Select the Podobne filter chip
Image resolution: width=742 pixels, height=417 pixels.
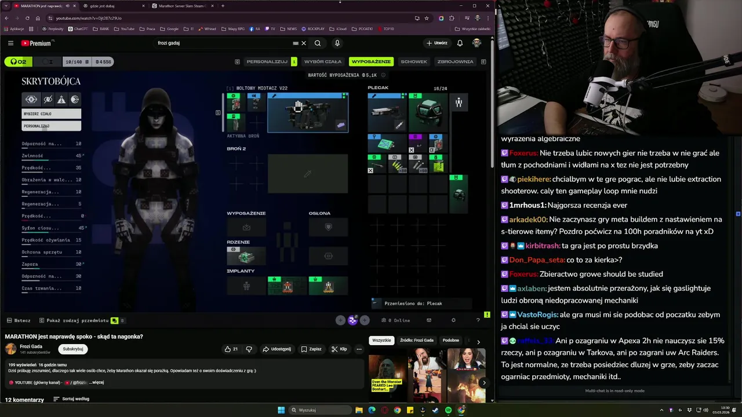[x=450, y=341]
